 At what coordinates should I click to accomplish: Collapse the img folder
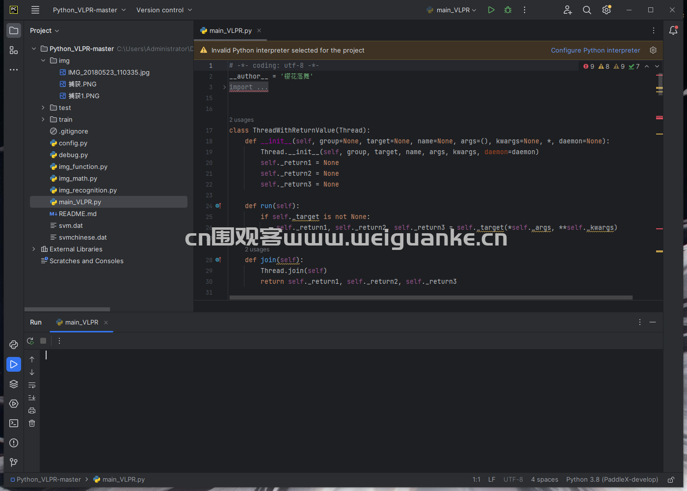[43, 60]
